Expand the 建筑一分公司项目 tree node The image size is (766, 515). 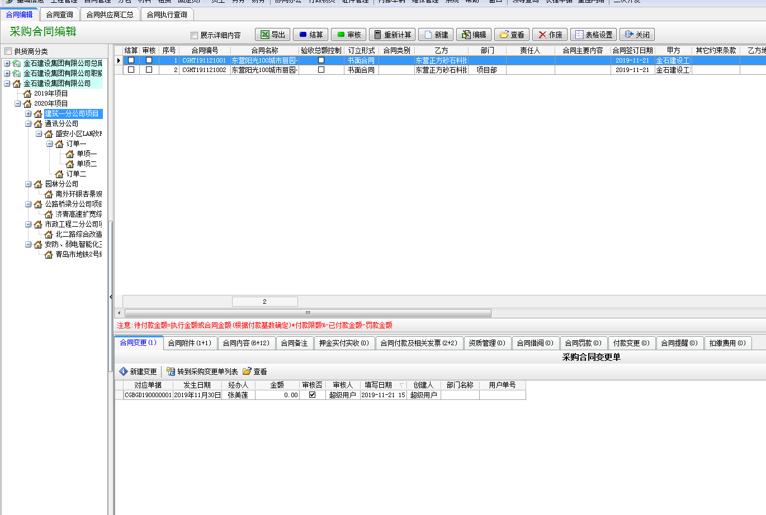[29, 114]
